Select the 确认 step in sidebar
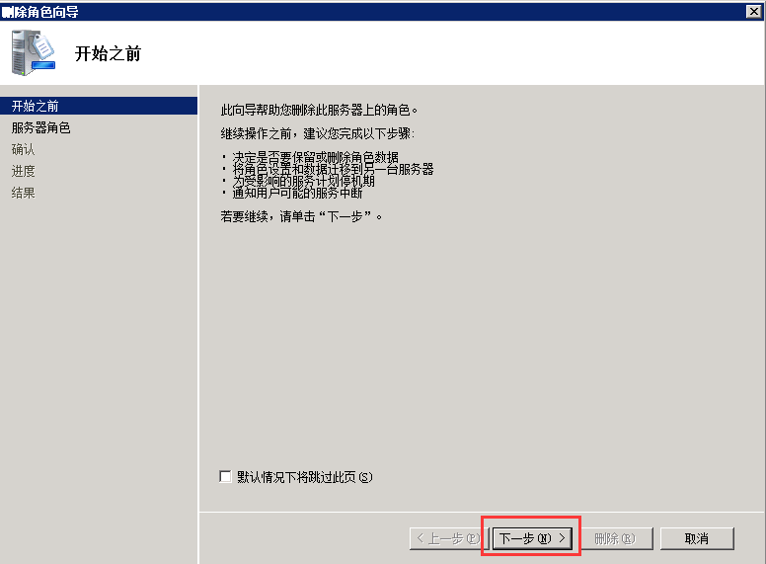Image resolution: width=766 pixels, height=564 pixels. pyautogui.click(x=23, y=149)
